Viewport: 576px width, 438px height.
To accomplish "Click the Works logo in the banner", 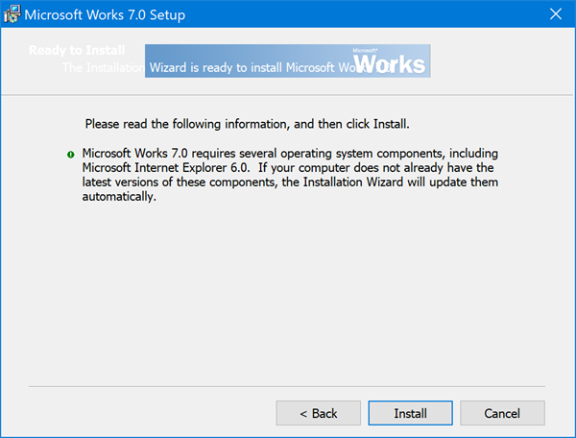I will coord(389,61).
